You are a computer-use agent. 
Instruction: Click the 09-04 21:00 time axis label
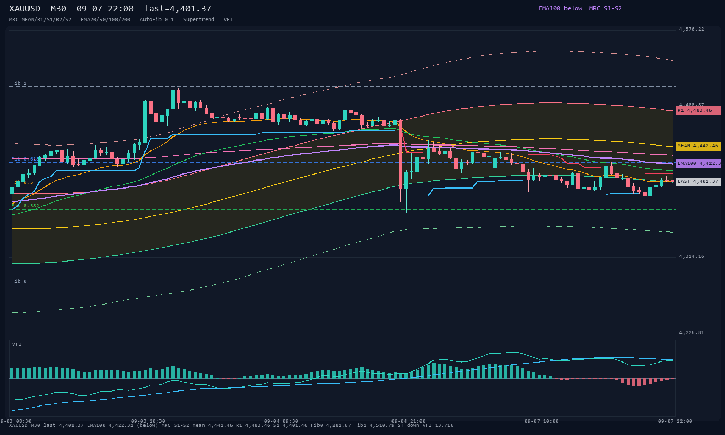coord(409,421)
